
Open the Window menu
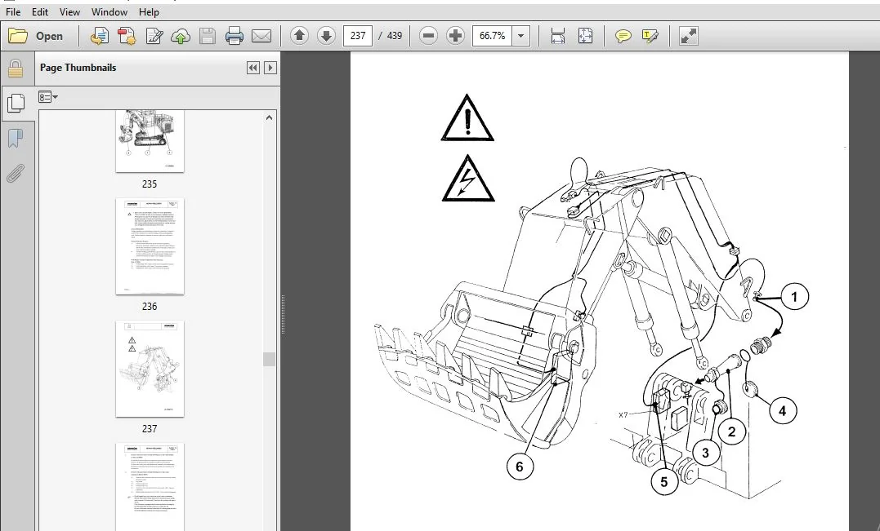pos(109,11)
